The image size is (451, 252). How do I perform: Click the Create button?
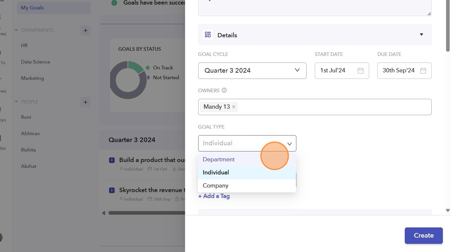pos(424,235)
